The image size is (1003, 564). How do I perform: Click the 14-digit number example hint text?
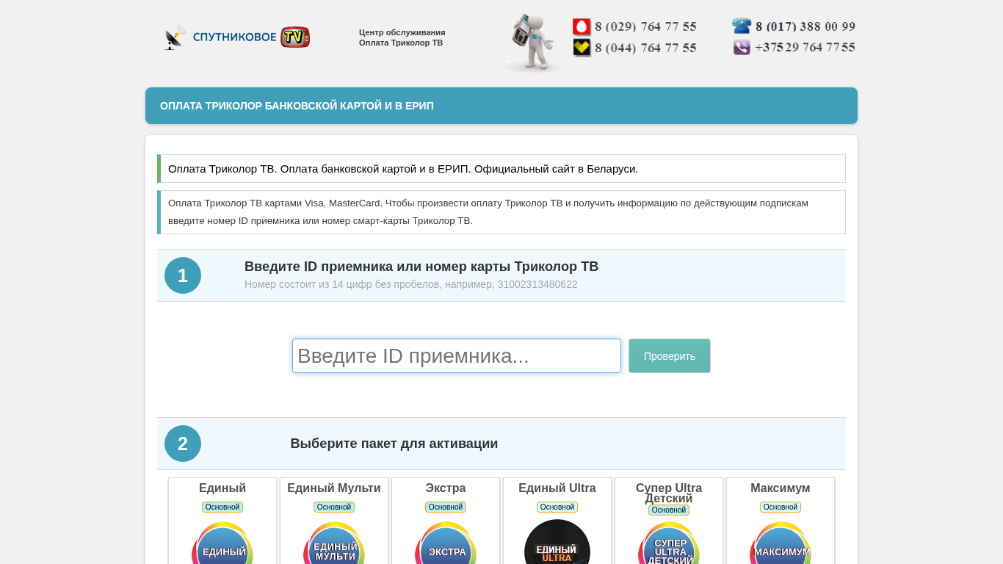click(411, 284)
